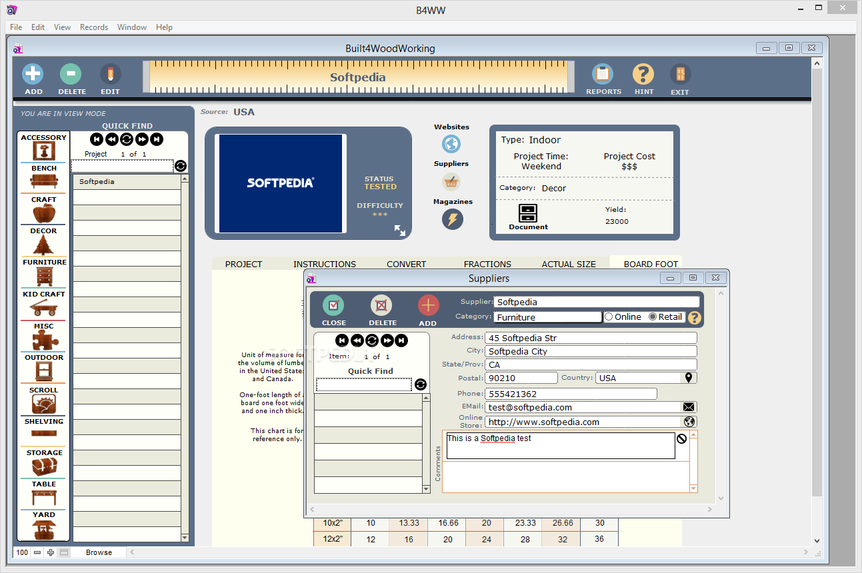Select the OUTDOOR category icon
The image size is (862, 573).
(x=44, y=372)
